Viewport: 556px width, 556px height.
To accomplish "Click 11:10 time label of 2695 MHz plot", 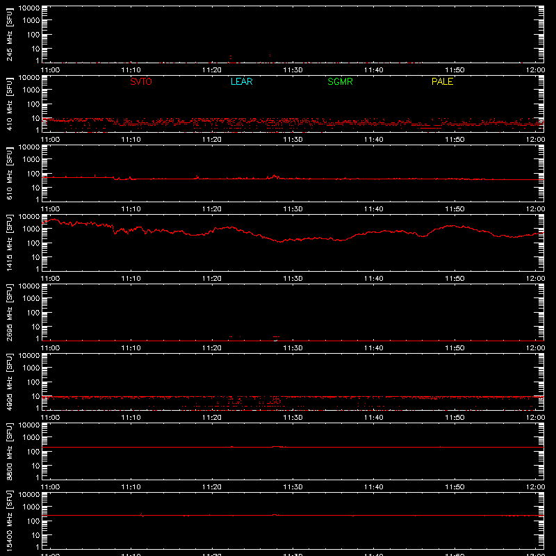I will (x=131, y=348).
